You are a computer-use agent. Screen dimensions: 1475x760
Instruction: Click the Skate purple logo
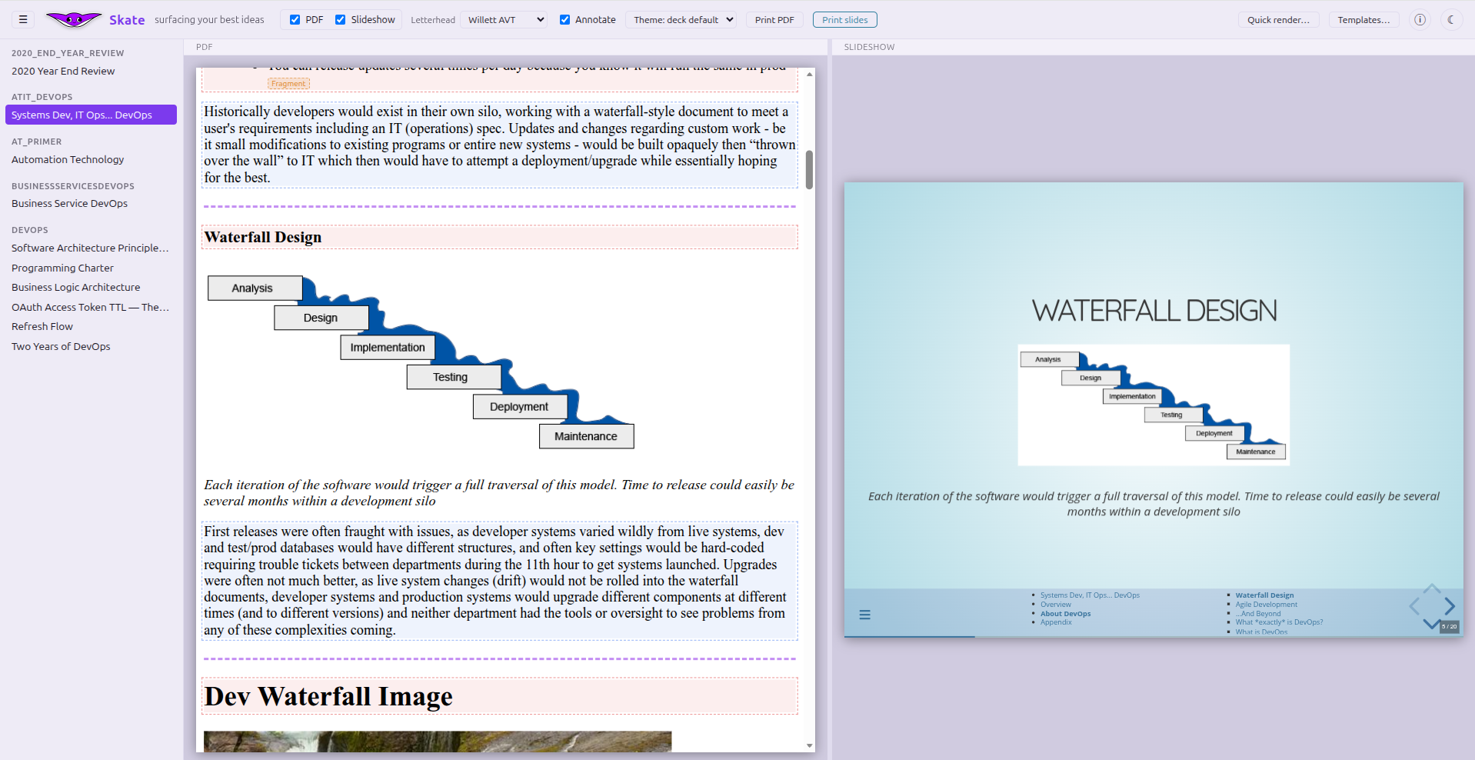coord(74,20)
